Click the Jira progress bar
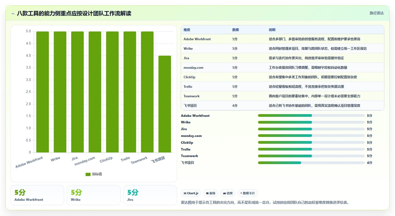Screen dimensions: 395x216 tap(311, 129)
